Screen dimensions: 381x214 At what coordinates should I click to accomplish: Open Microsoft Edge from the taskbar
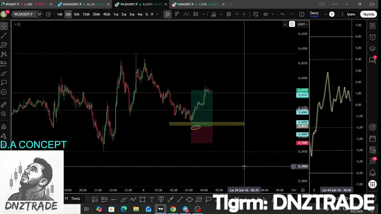pos(124,209)
